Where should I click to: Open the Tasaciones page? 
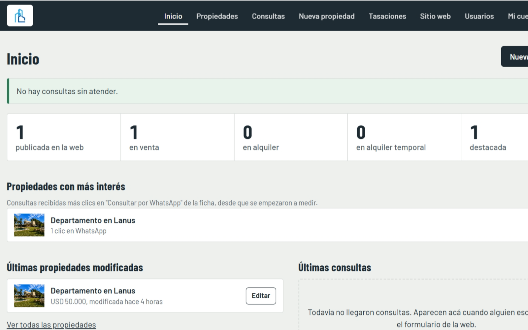pyautogui.click(x=387, y=16)
